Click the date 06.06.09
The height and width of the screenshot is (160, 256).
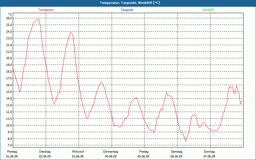176,156
